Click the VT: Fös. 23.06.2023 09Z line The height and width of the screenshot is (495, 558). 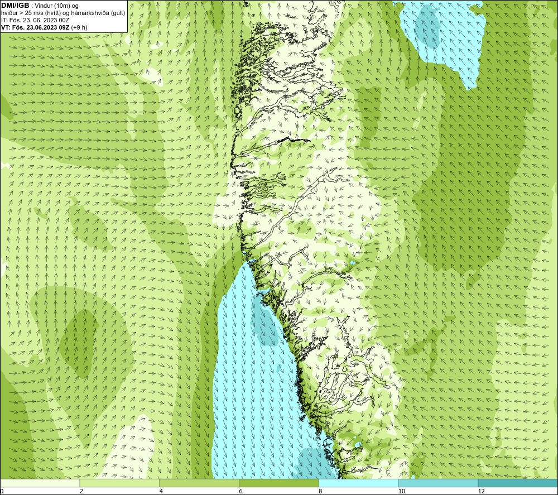tap(44, 27)
